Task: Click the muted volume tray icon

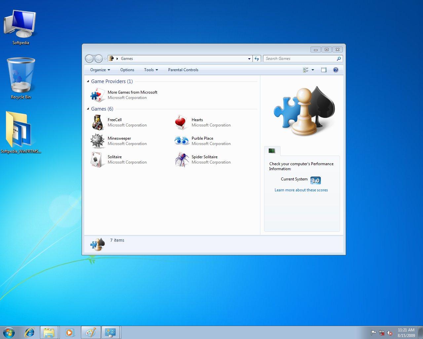Action: click(390, 333)
